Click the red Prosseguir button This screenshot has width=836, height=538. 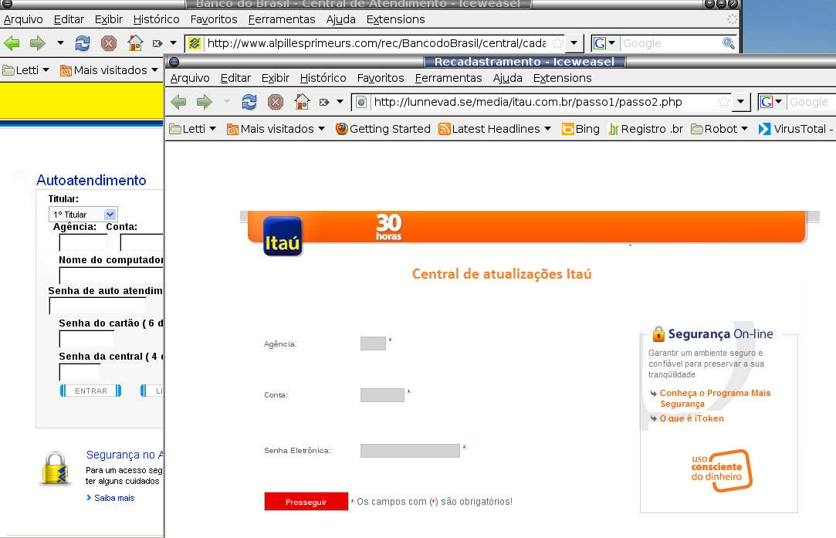[306, 501]
